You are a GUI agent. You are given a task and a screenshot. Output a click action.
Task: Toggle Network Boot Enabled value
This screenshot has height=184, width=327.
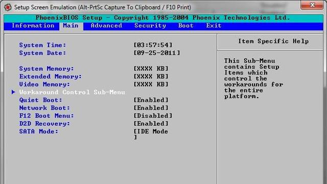(x=151, y=108)
